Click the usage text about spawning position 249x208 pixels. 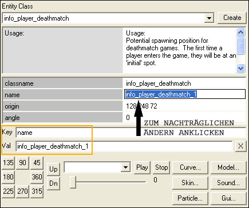pyautogui.click(x=181, y=51)
